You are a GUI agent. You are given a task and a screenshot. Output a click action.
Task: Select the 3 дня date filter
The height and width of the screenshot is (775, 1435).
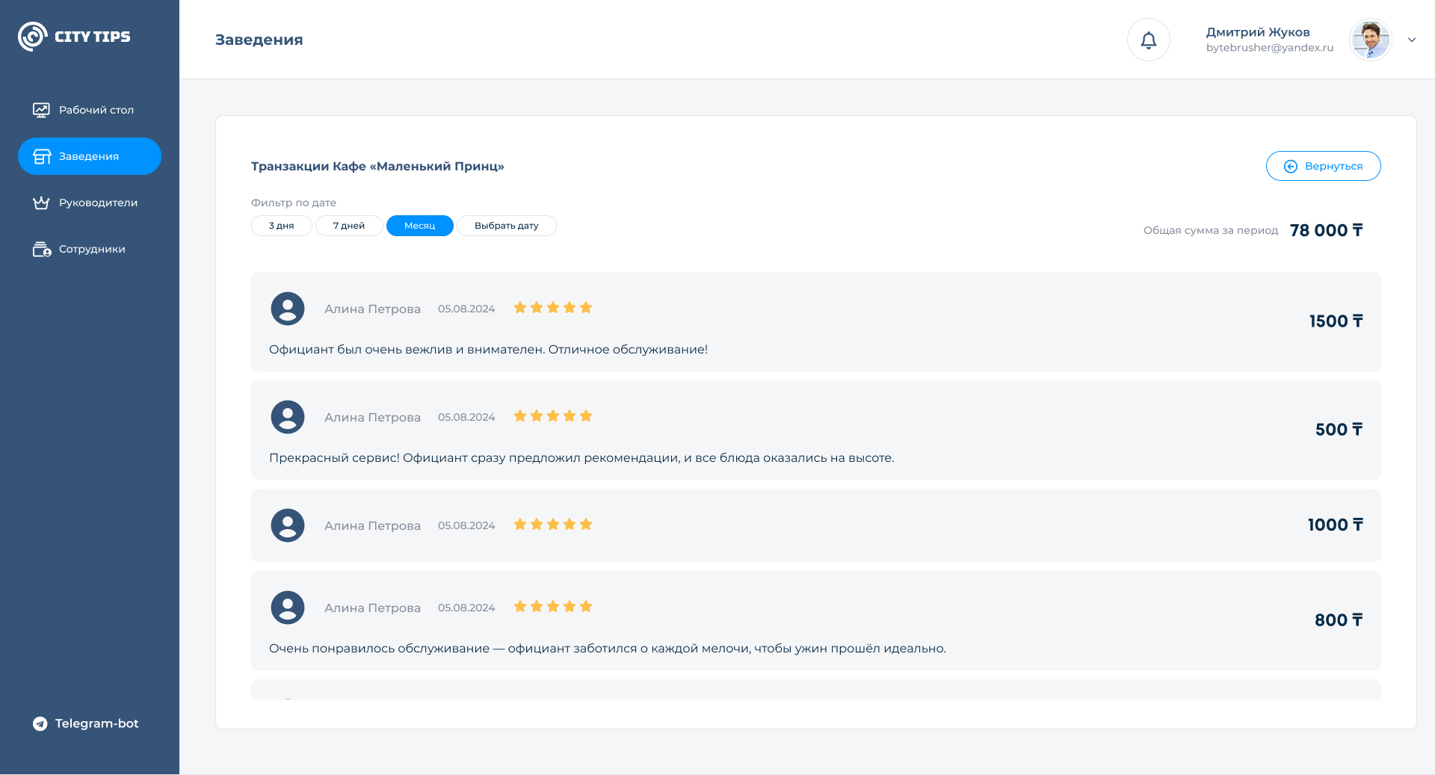click(x=281, y=226)
